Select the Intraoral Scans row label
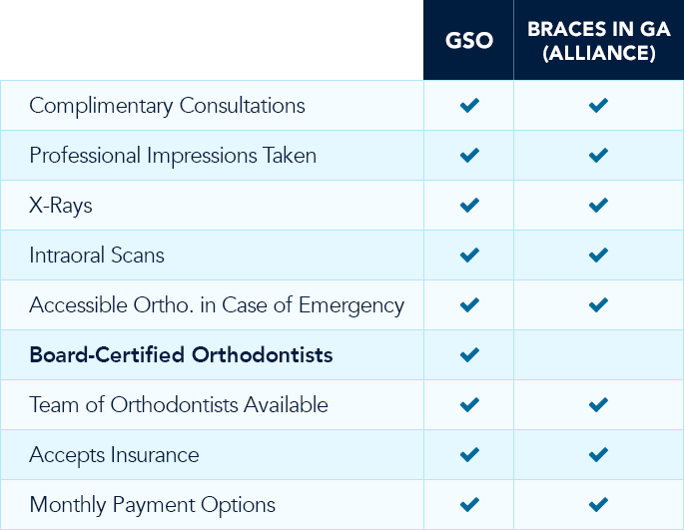 coord(97,256)
